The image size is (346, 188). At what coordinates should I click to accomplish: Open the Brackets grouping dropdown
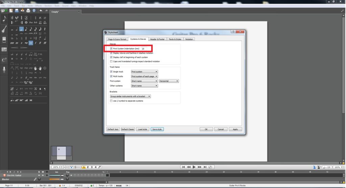click(130, 96)
